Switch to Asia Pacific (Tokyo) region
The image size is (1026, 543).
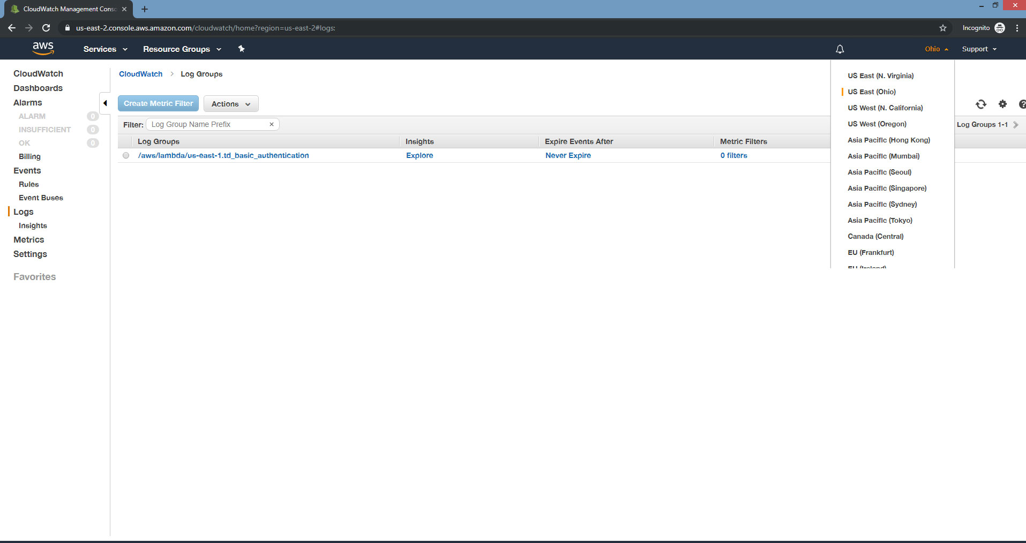(x=880, y=221)
